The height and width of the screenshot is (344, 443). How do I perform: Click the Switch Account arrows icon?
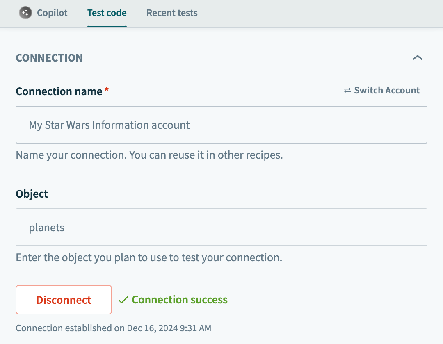pyautogui.click(x=347, y=91)
